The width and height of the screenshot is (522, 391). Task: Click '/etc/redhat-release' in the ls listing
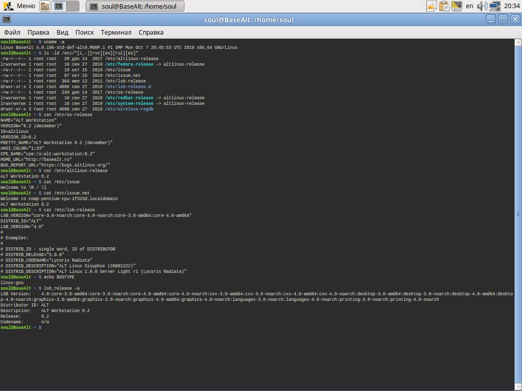click(x=129, y=98)
